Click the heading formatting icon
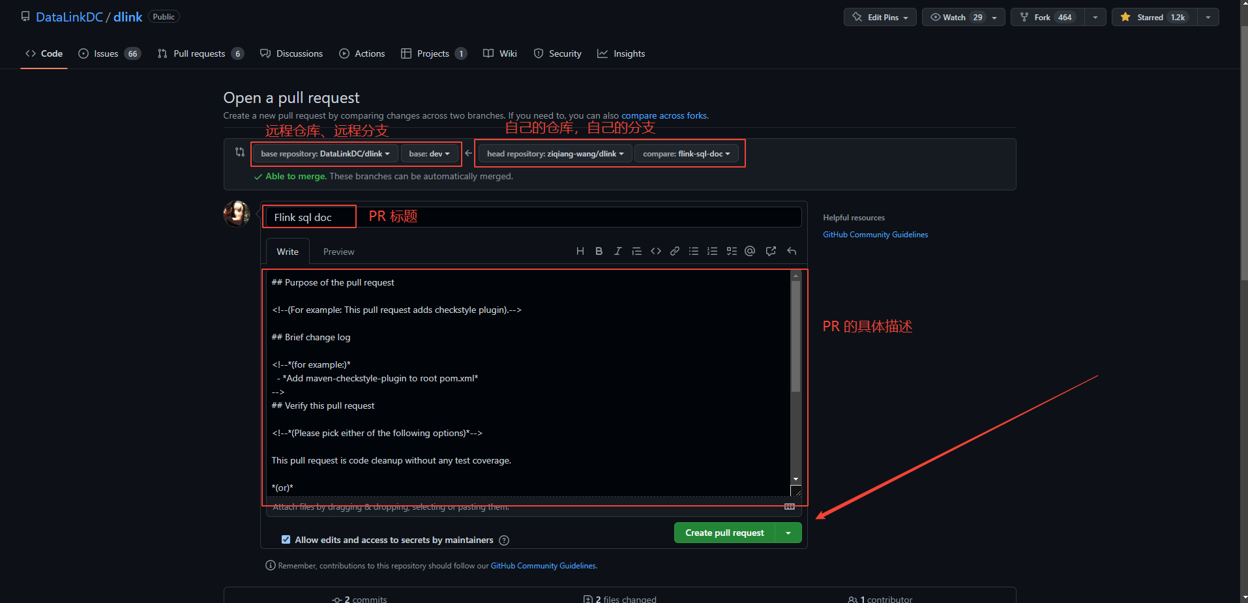The height and width of the screenshot is (603, 1248). pos(580,252)
